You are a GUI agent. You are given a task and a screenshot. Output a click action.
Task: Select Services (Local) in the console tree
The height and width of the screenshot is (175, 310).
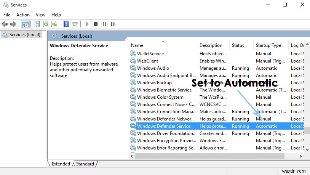[21, 35]
